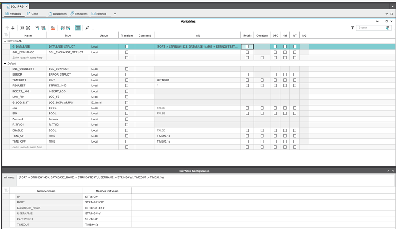Move the selected variable down with the arrow
Screen dimensions: 396x229
point(13,28)
